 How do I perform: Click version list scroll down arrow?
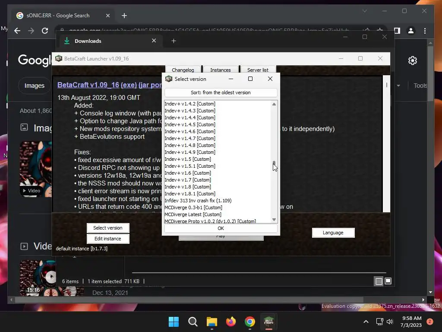tap(274, 220)
